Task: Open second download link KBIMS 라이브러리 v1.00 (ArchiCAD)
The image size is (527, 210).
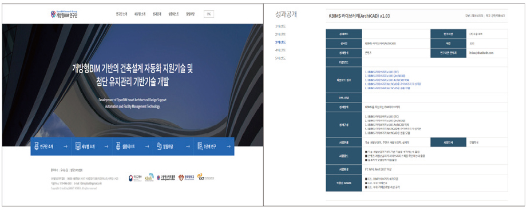Action: click(x=385, y=76)
